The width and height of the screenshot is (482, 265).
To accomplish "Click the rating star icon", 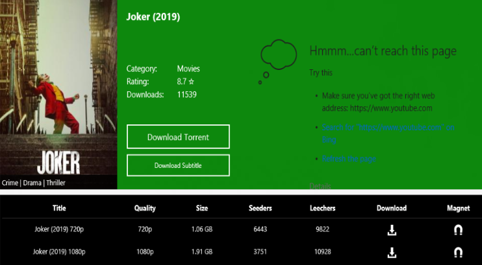I will coord(192,82).
